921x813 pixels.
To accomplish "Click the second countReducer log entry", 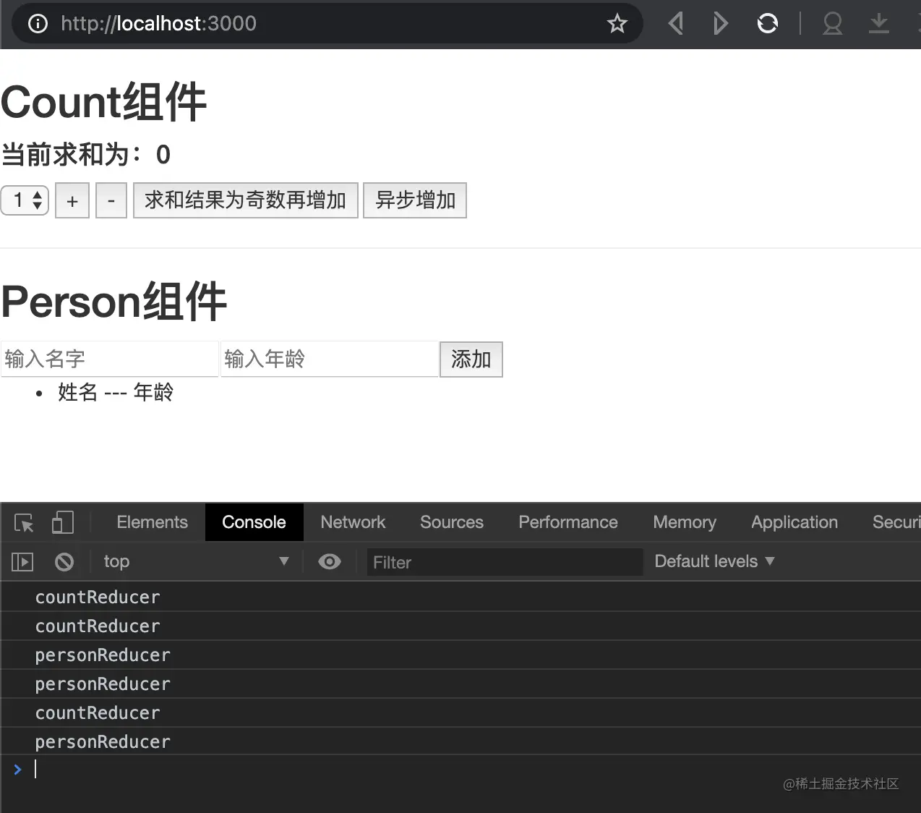I will pyautogui.click(x=460, y=626).
